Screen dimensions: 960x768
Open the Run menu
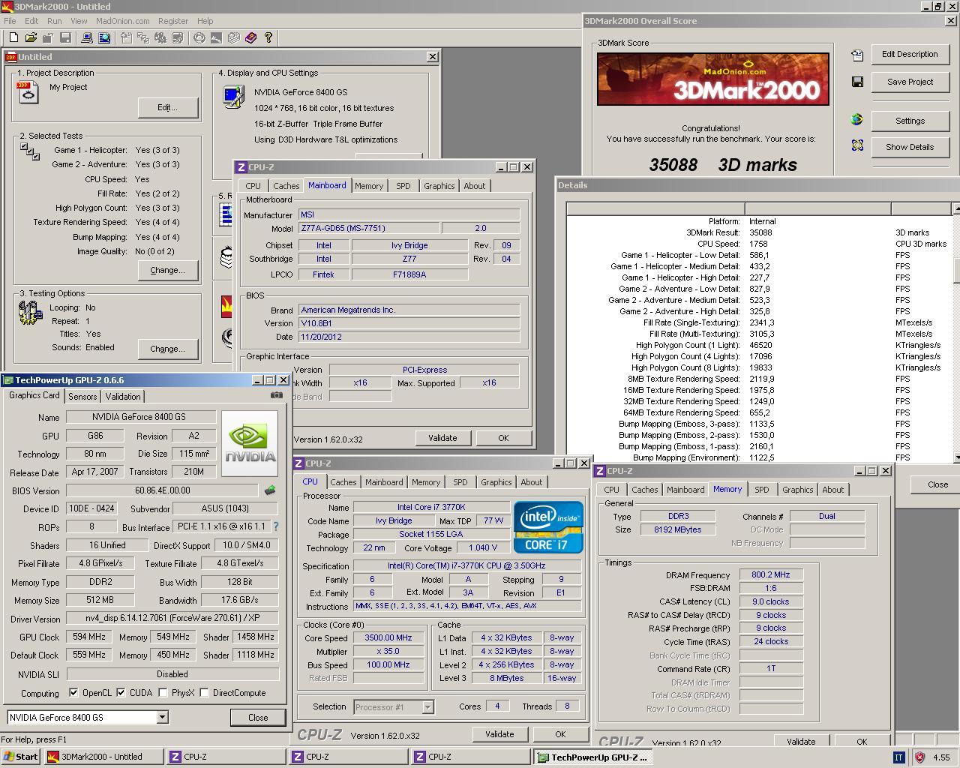click(x=55, y=21)
